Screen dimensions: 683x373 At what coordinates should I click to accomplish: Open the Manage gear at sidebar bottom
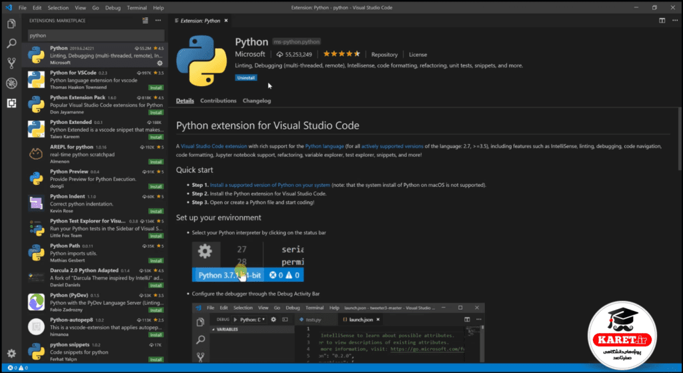(x=12, y=354)
